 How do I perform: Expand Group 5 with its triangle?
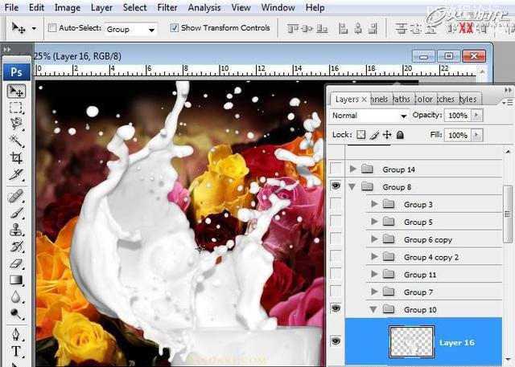pyautogui.click(x=374, y=222)
